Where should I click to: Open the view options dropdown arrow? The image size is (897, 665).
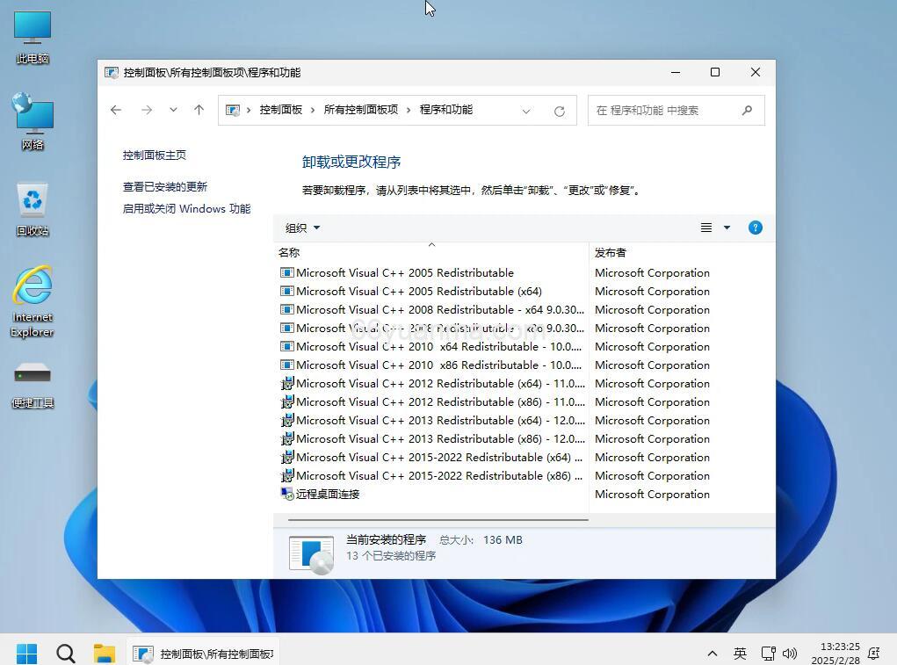pos(727,227)
